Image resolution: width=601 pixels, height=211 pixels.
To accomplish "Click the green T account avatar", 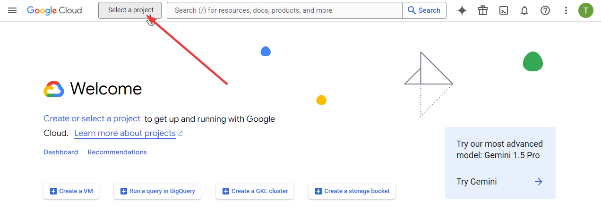I will point(586,10).
